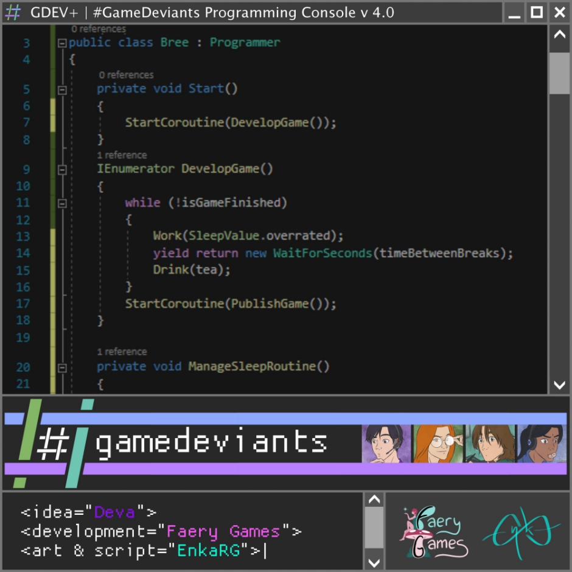Click the code editor scroll down arrow
The image size is (572, 572).
tap(559, 385)
